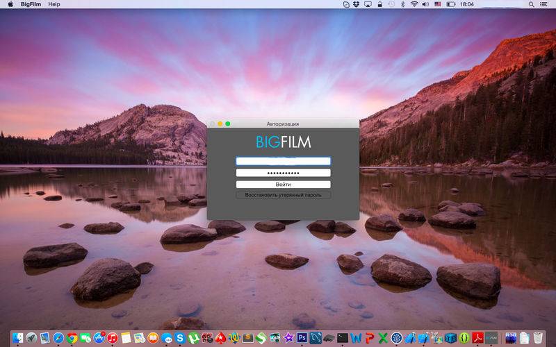This screenshot has width=556, height=347.
Task: Click the 18:04 clock
Action: (x=466, y=4)
